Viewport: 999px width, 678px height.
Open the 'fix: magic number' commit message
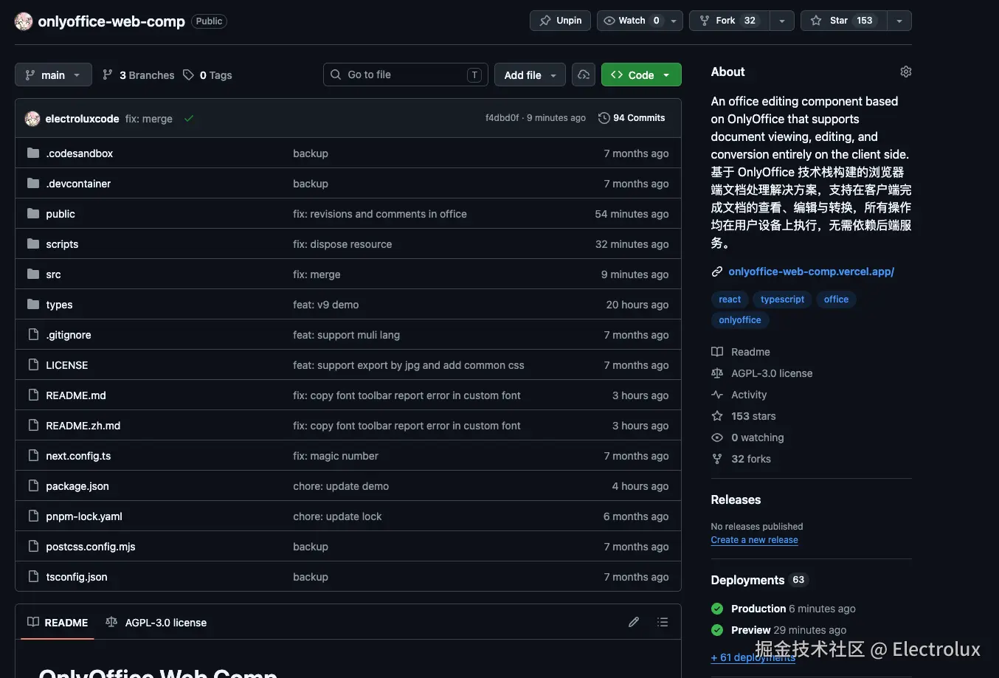[335, 456]
